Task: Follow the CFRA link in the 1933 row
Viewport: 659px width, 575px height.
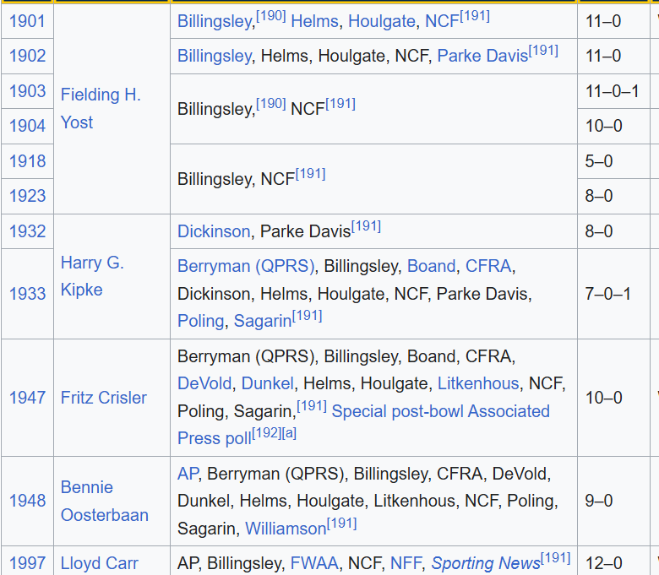Action: [488, 266]
